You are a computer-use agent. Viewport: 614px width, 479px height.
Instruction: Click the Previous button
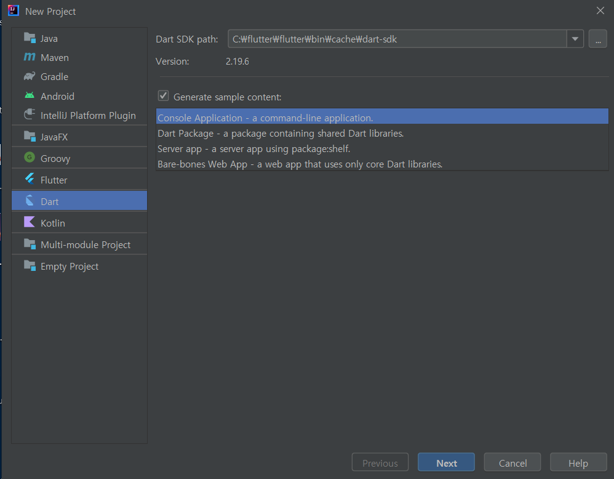point(380,462)
